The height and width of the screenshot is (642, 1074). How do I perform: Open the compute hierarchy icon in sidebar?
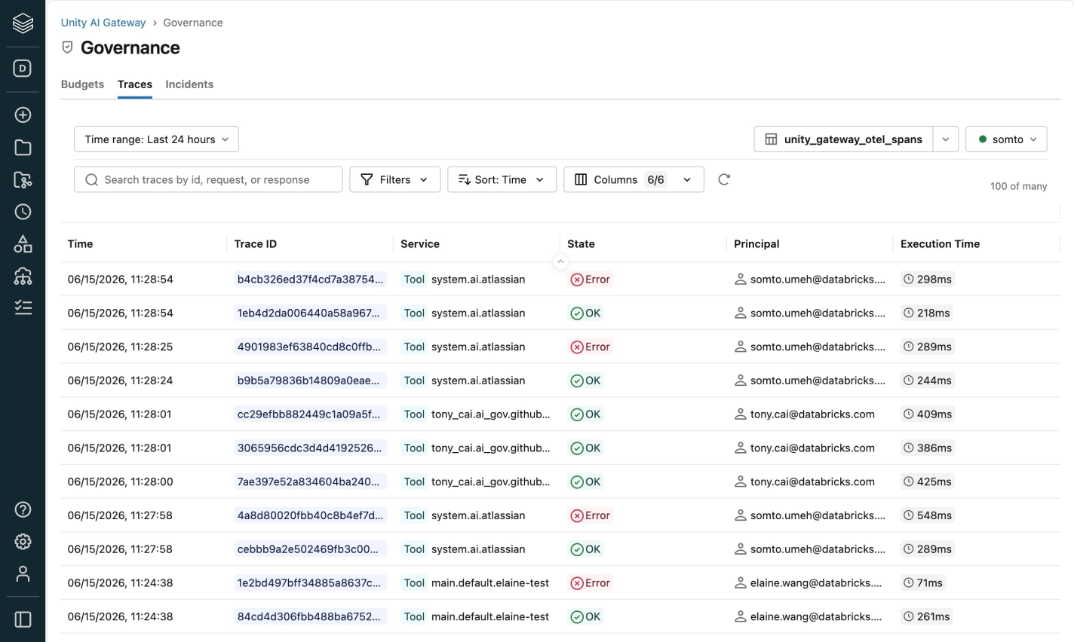(x=23, y=277)
